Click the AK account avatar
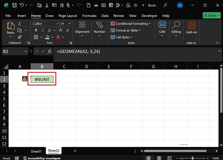 180,5
